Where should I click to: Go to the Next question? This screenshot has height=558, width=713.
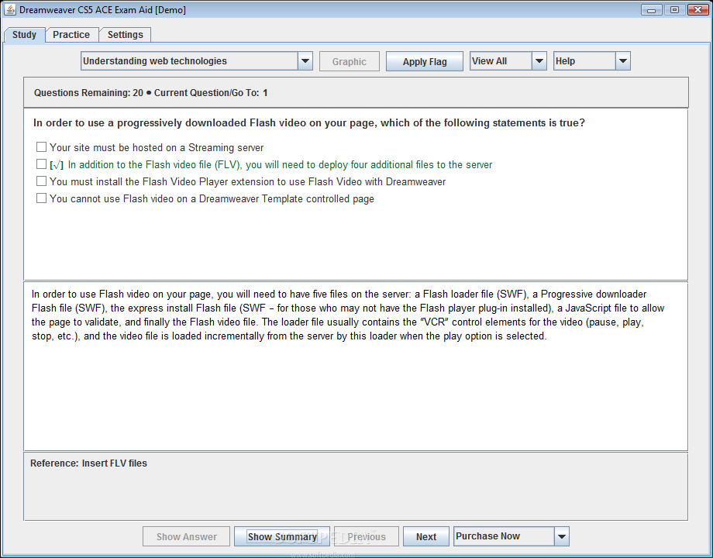click(x=426, y=536)
